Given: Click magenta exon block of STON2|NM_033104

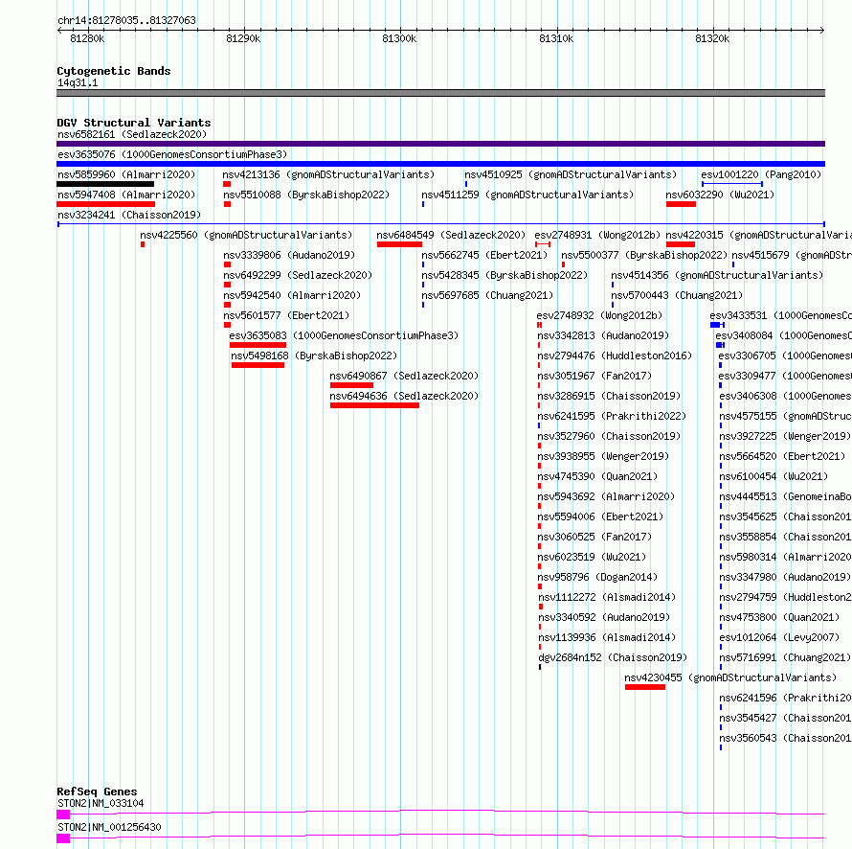Looking at the screenshot, I should (63, 815).
